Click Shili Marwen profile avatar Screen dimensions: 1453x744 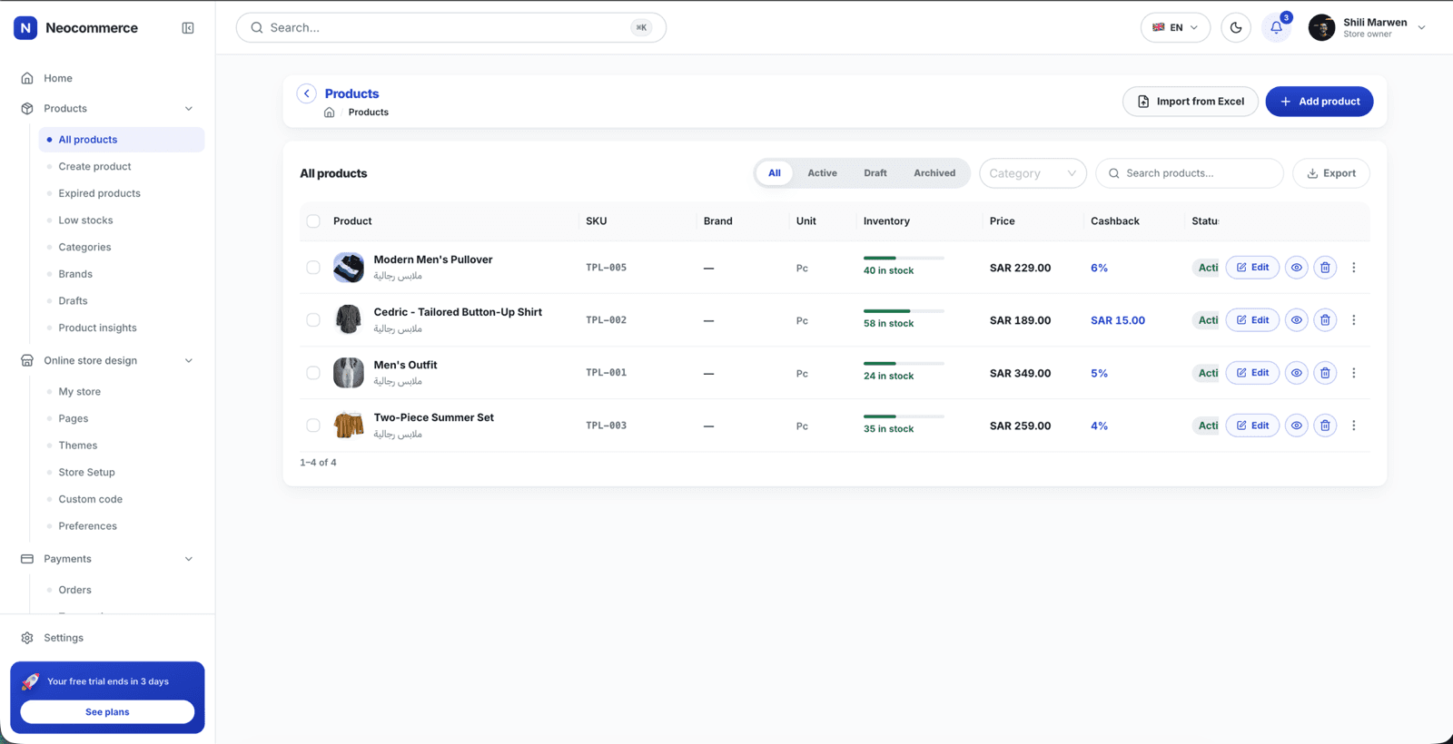tap(1321, 27)
